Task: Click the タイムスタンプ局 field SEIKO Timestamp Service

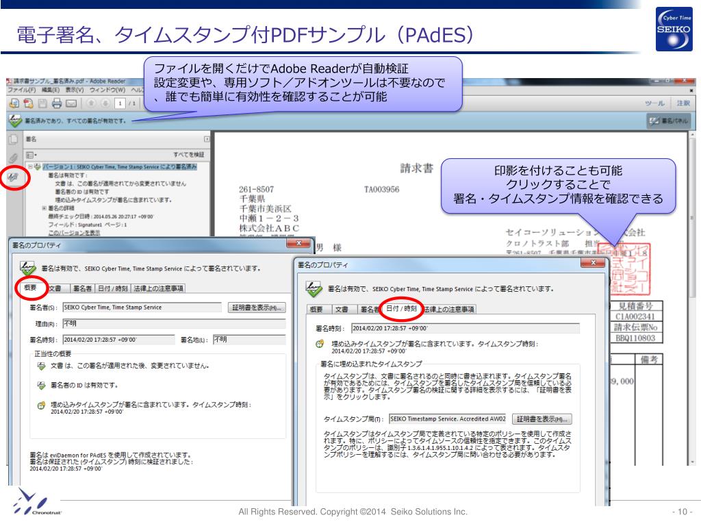Action: coord(448,419)
